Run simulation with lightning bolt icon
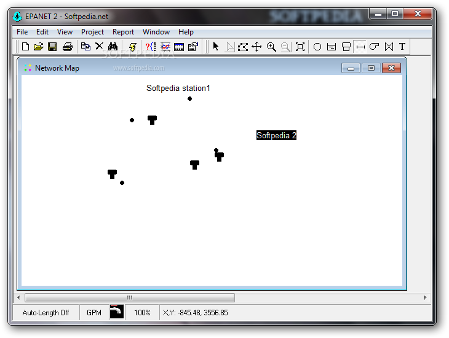 pyautogui.click(x=132, y=46)
